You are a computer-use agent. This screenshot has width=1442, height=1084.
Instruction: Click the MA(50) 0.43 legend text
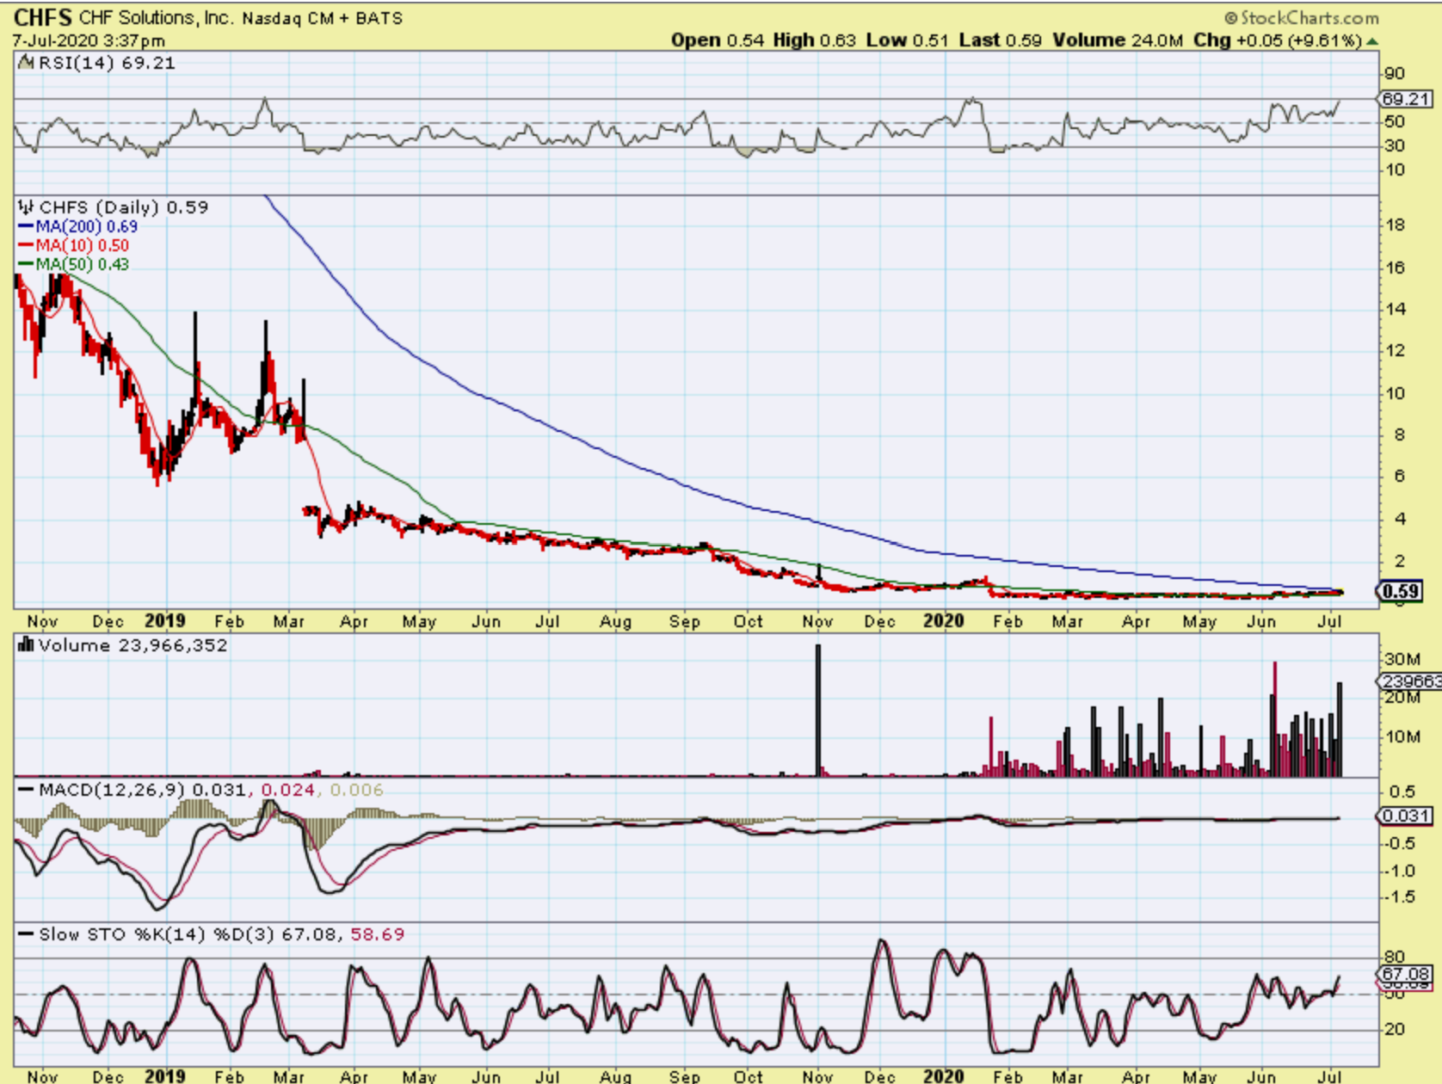83,265
